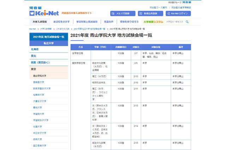
Task: Select the 学習対策と模試活用 nav tab
Action: pyautogui.click(x=87, y=22)
